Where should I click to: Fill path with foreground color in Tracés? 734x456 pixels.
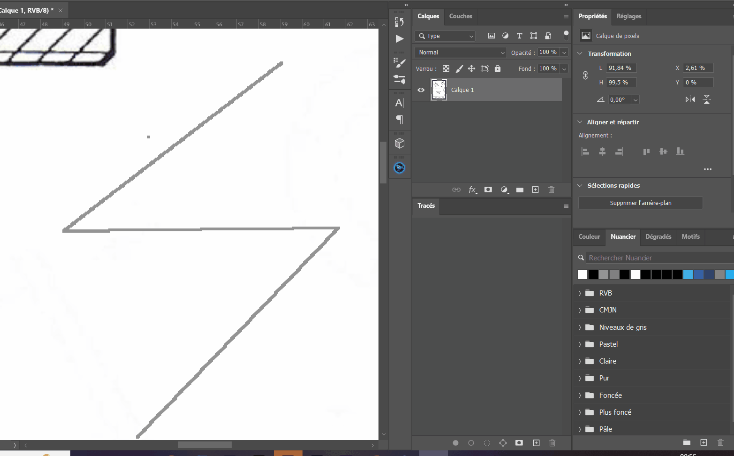tap(455, 443)
